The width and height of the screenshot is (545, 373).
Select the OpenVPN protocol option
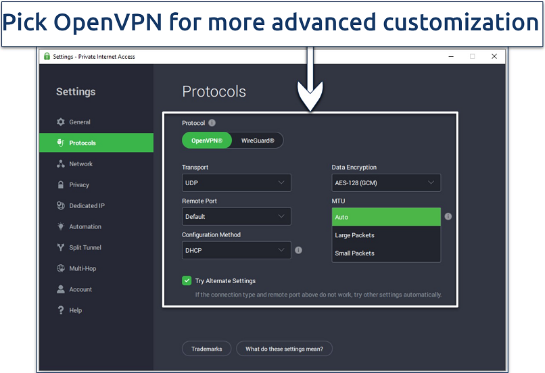tap(207, 141)
